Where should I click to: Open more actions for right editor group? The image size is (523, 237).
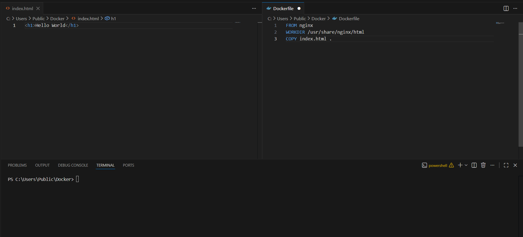[x=515, y=8]
